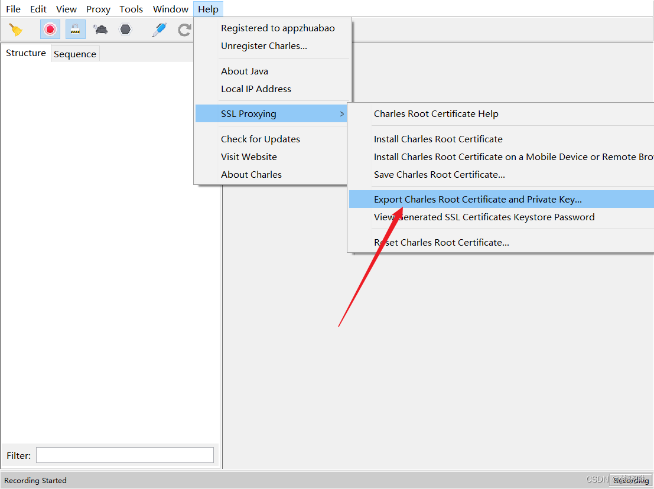Viewport: 654px width, 489px height.
Task: Click the hexagon breakpoints icon
Action: point(126,29)
